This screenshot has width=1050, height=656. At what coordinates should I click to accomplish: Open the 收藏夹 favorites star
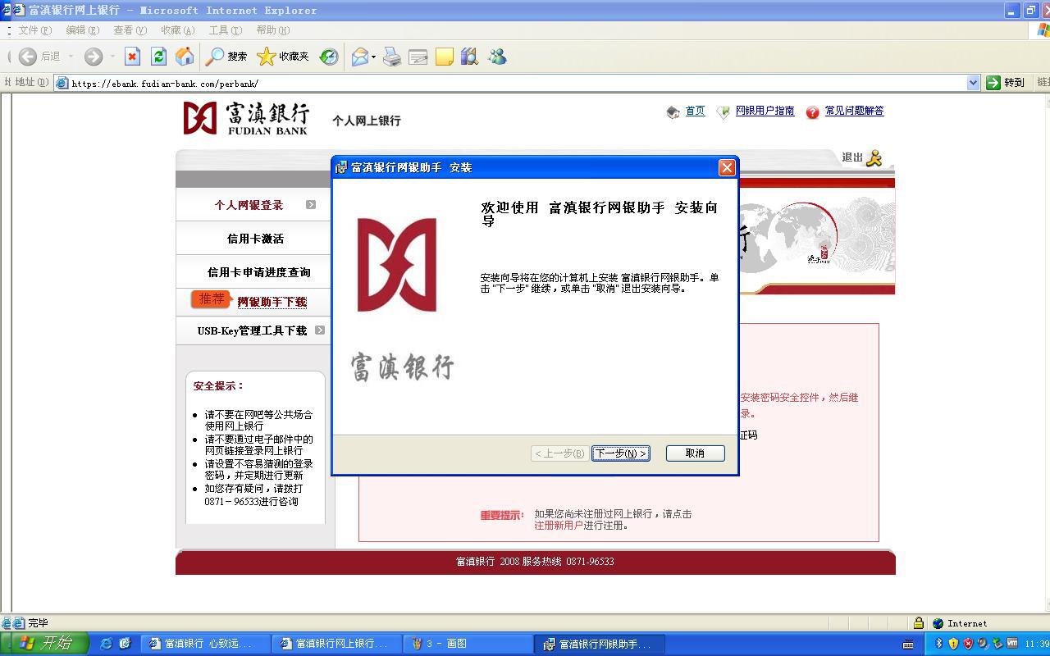pos(283,57)
